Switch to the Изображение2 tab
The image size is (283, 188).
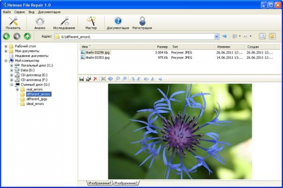click(126, 183)
